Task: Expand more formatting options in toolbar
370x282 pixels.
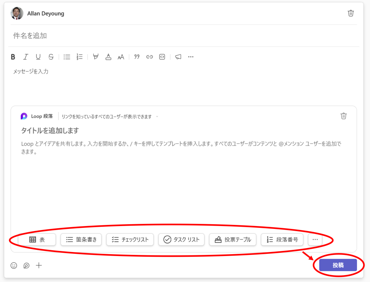Action: [x=191, y=57]
